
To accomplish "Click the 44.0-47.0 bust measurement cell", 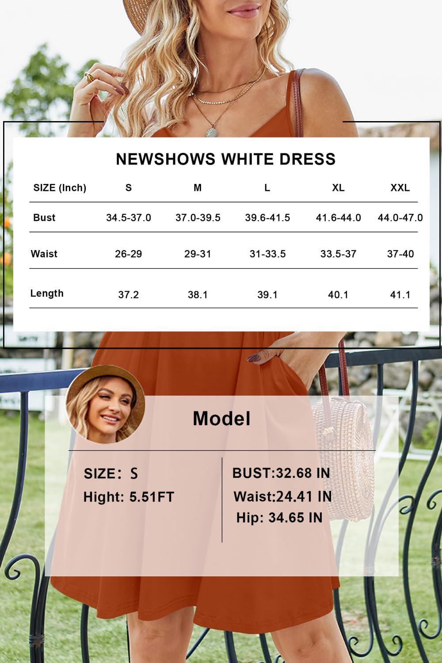I will tap(400, 218).
